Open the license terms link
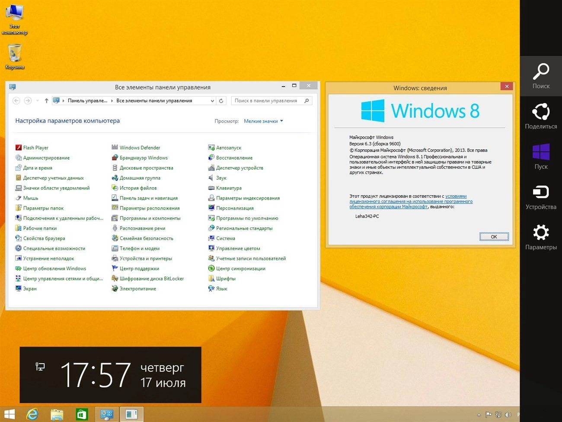Viewport: 562px width, 422px height. tap(411, 201)
